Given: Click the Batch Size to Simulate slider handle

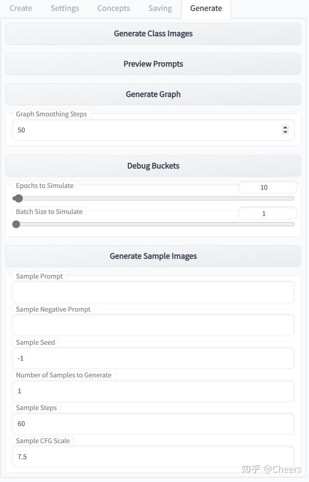Looking at the screenshot, I should 16,224.
